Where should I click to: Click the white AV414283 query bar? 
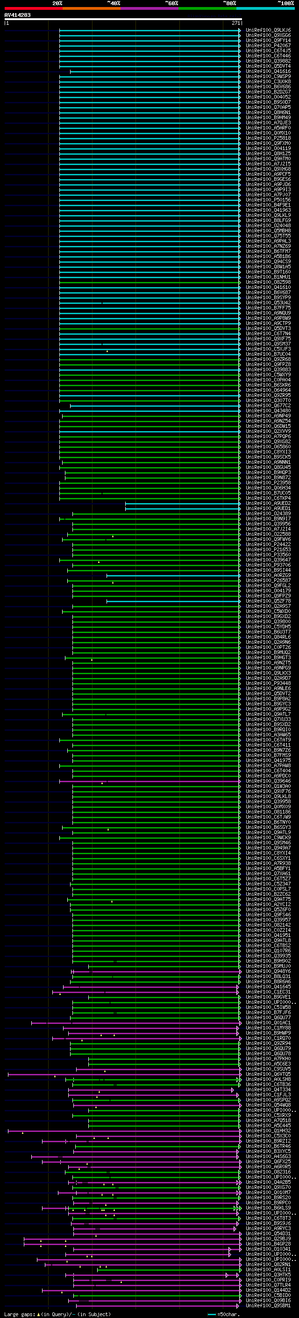123,19
